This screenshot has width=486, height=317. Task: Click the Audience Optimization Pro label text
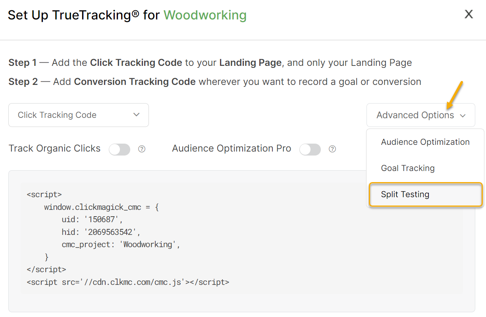(x=231, y=149)
